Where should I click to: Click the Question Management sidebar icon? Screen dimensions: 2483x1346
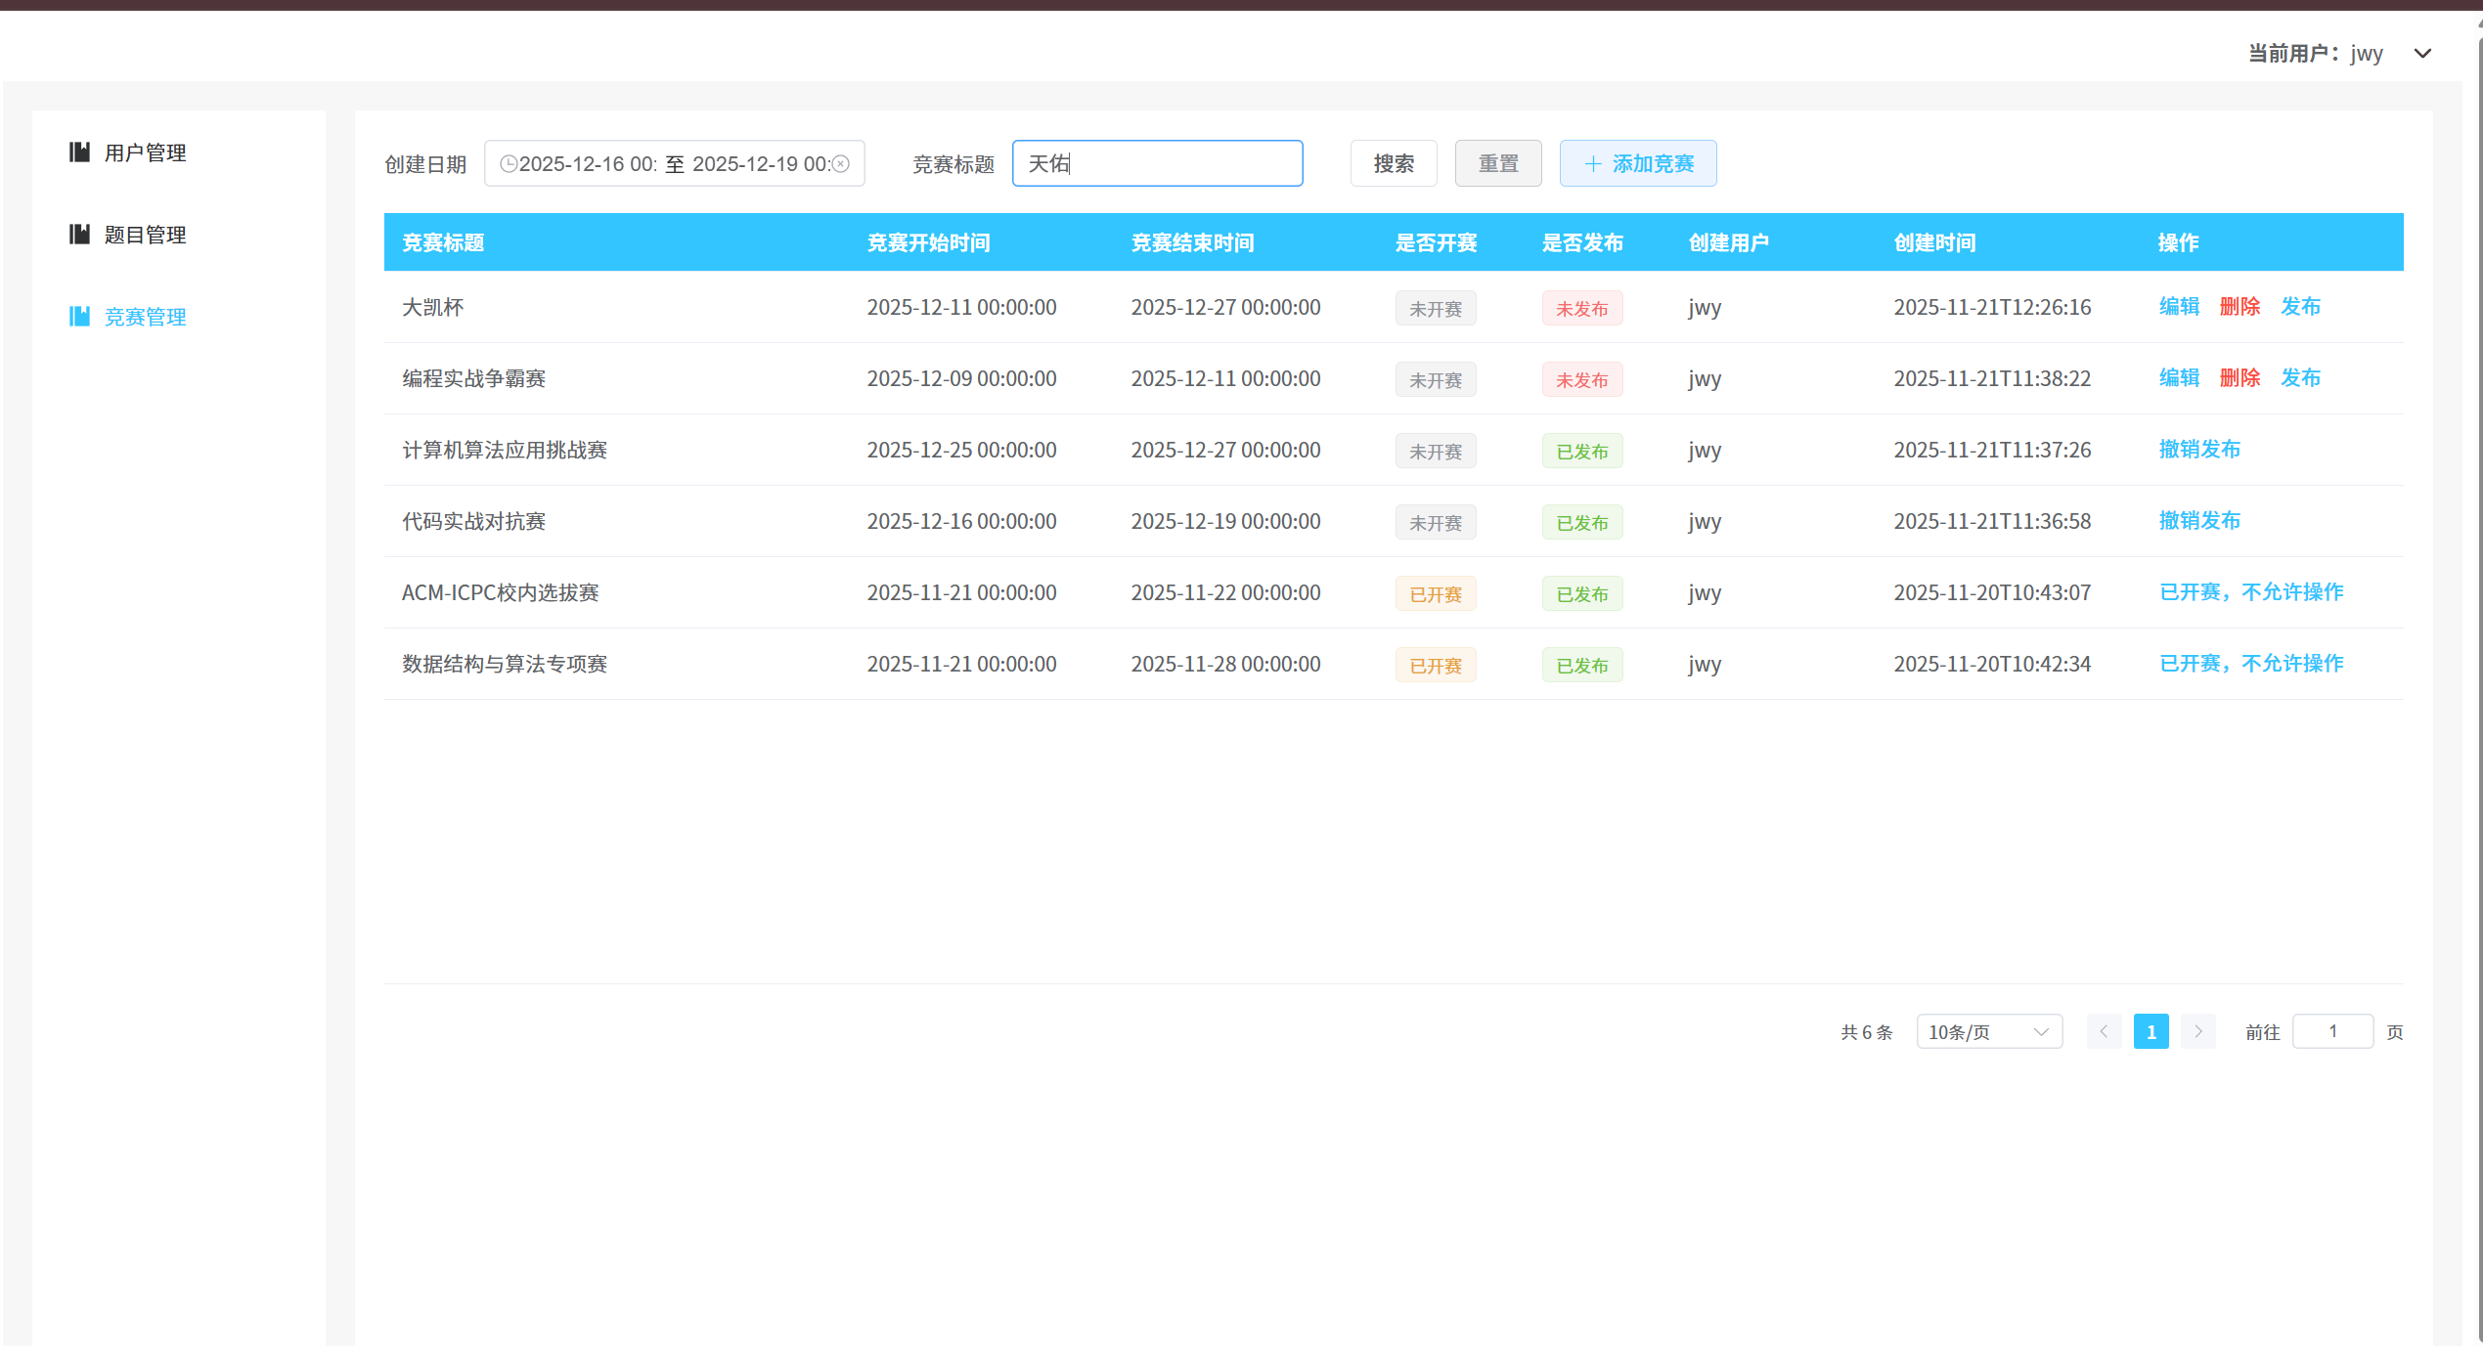[79, 234]
